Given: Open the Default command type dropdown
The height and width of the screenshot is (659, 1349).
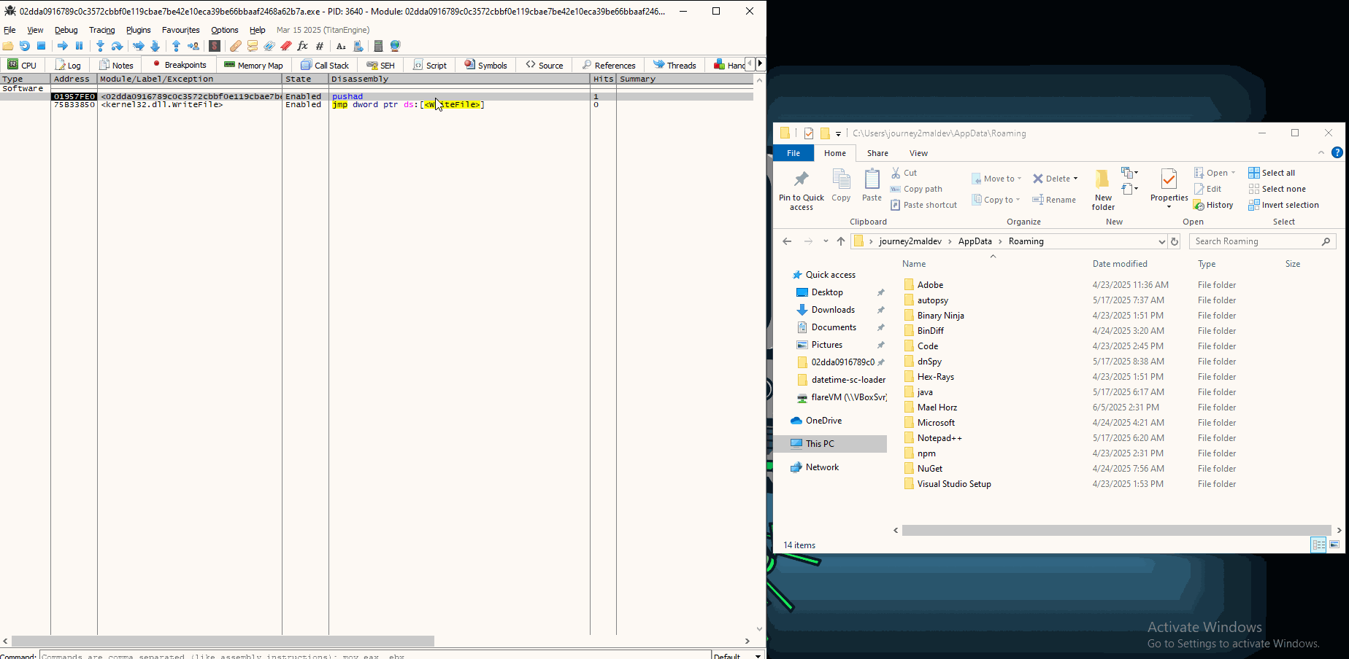Looking at the screenshot, I should [738, 655].
